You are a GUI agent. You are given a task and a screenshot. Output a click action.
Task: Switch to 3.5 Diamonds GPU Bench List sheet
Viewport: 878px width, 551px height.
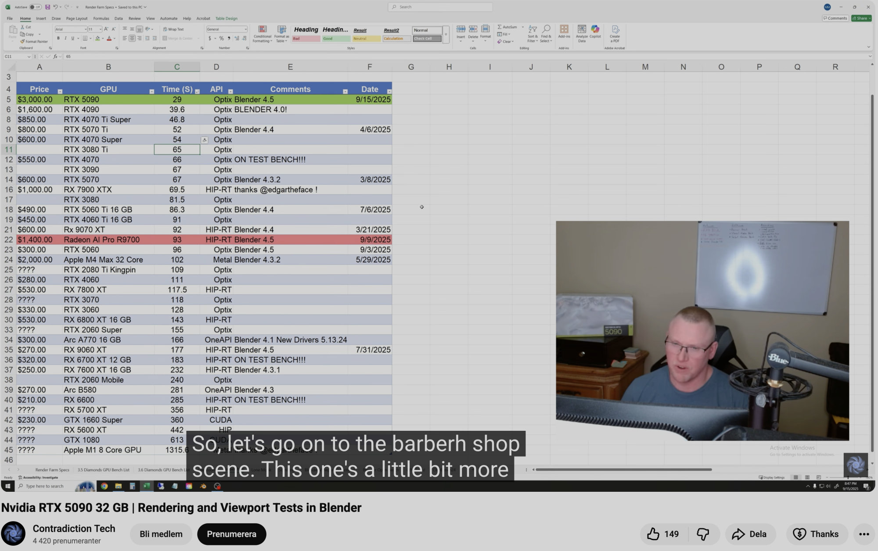103,470
